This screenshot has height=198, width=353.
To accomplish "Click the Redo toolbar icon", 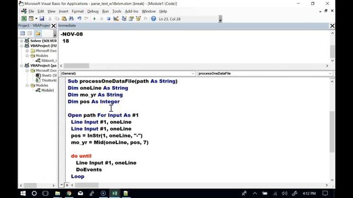I will [86, 19].
